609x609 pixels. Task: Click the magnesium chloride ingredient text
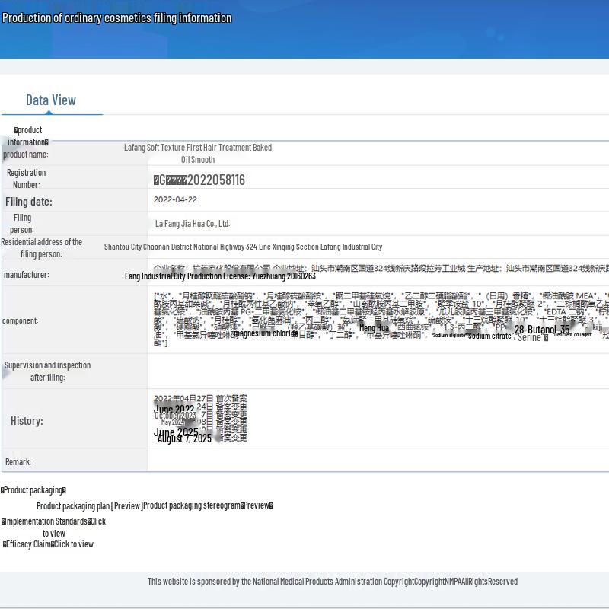[266, 333]
